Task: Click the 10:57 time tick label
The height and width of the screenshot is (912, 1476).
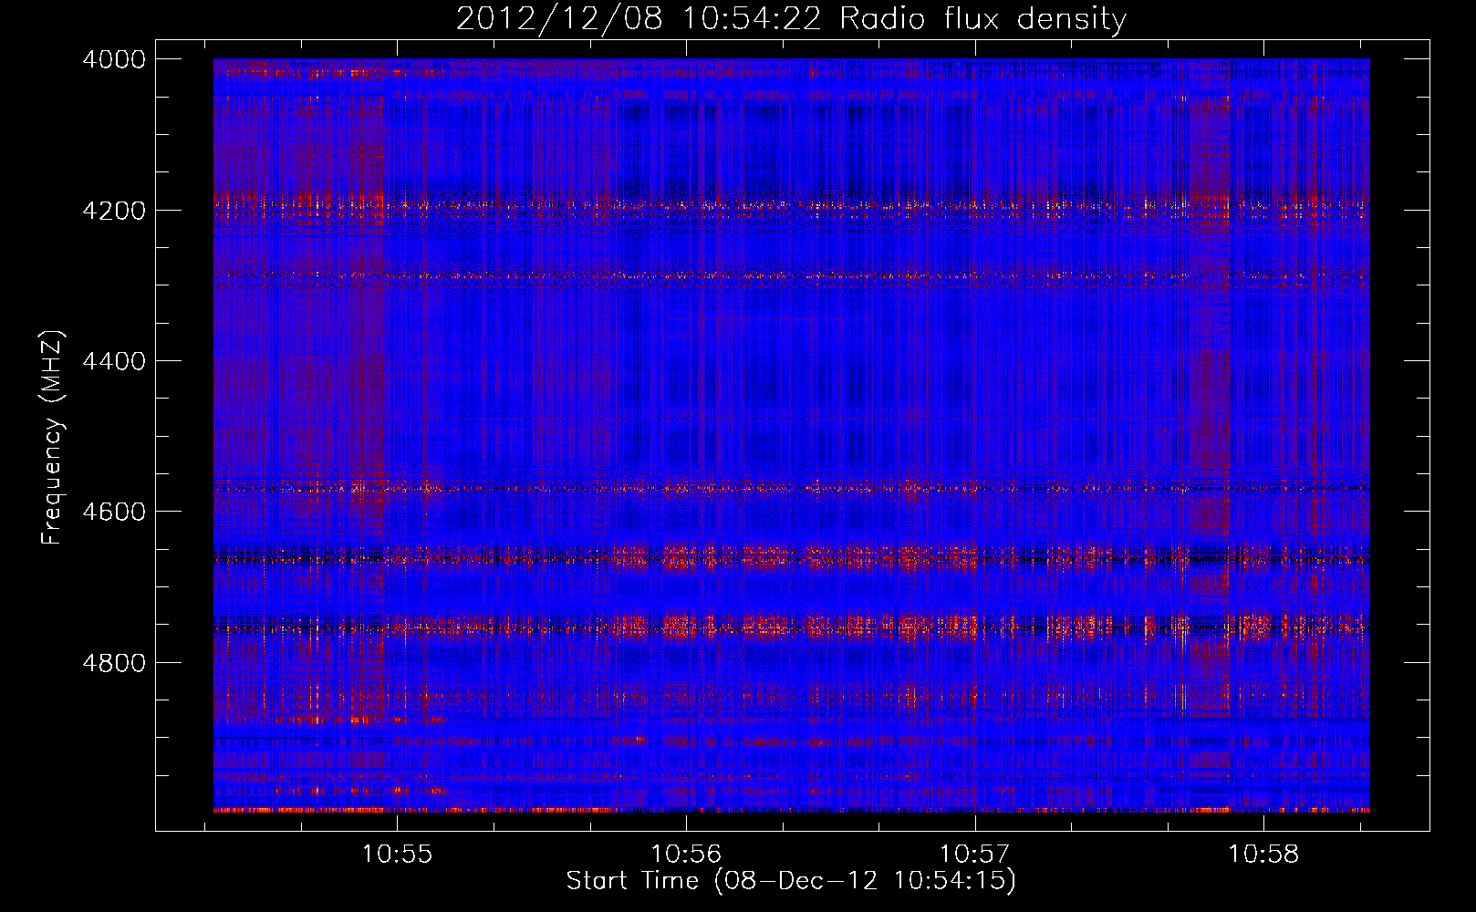Action: (x=975, y=855)
